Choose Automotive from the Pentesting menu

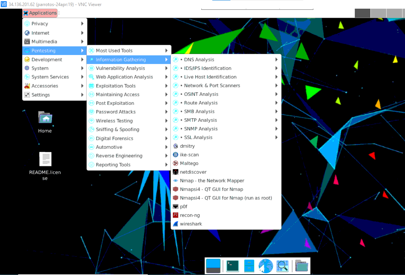(129, 147)
